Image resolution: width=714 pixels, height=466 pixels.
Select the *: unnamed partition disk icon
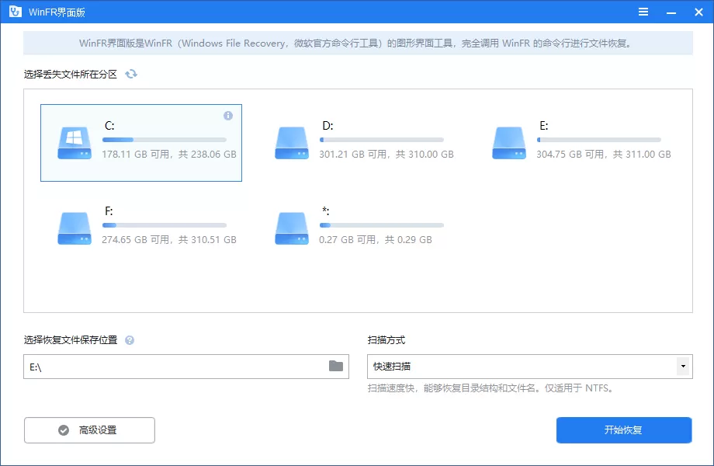(x=292, y=228)
